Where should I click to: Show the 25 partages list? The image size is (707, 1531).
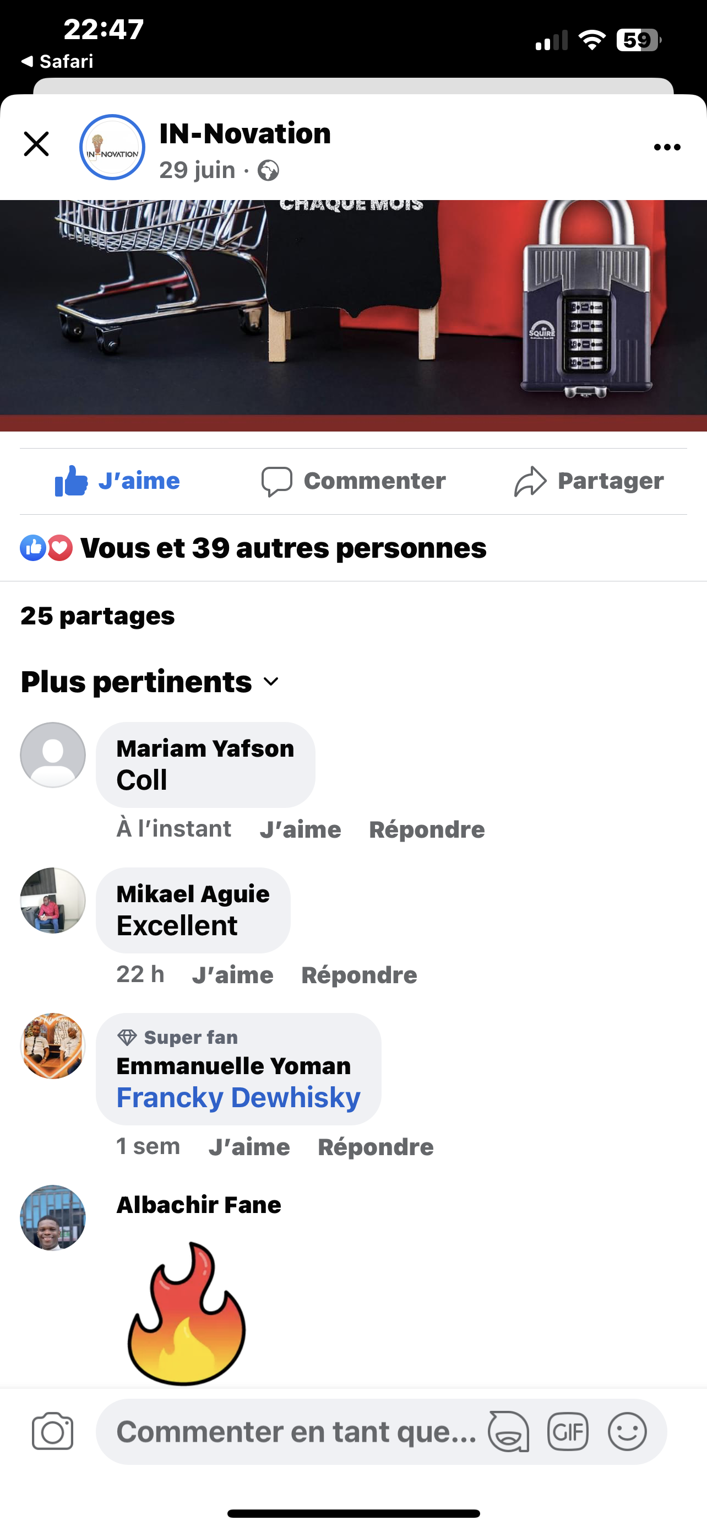[x=98, y=616]
